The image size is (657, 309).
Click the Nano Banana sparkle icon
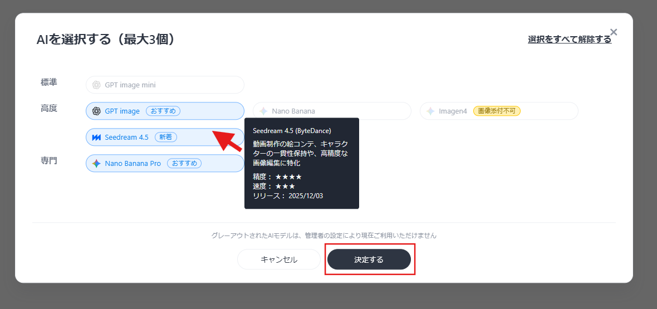click(x=263, y=111)
